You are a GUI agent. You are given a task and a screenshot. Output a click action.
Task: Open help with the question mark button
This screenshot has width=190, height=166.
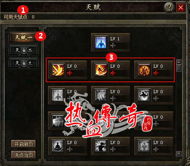pos(169,7)
